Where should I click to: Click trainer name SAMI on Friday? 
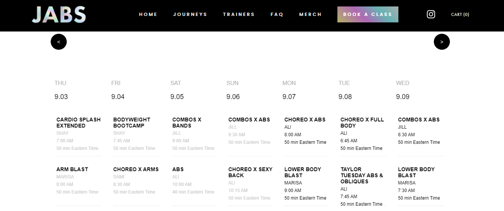click(119, 177)
